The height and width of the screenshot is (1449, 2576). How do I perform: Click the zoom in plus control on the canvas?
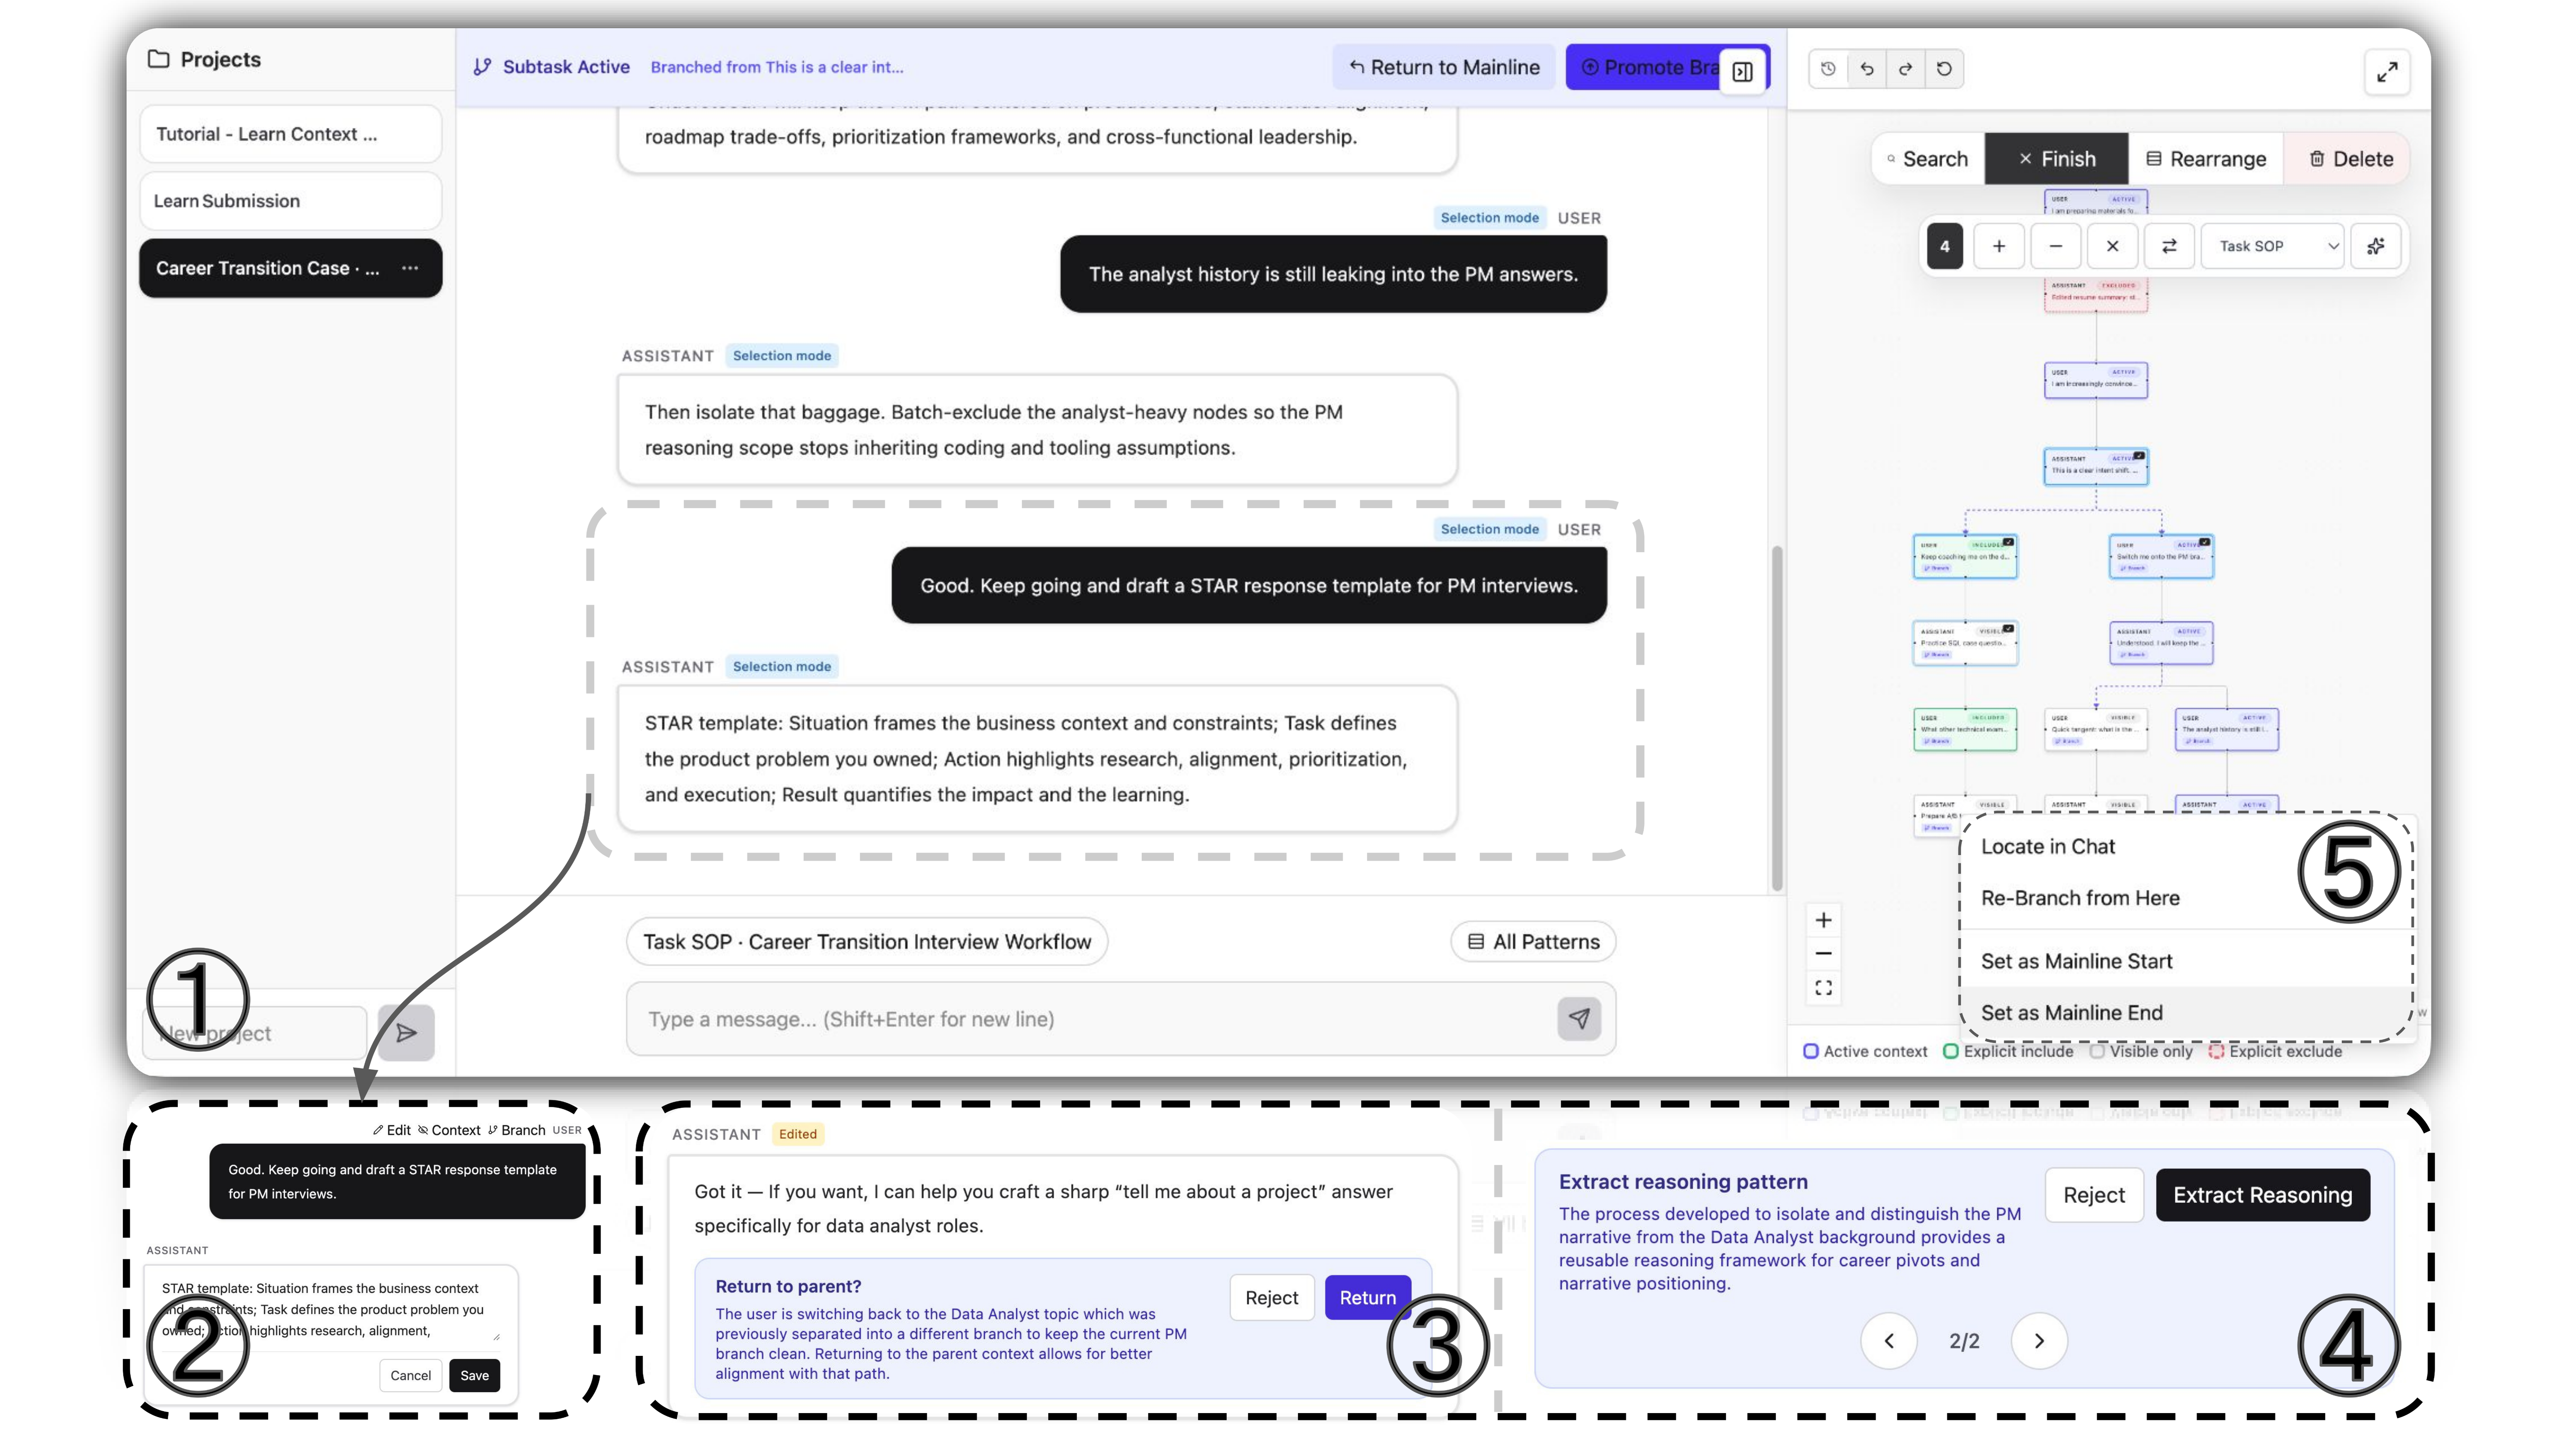(1823, 920)
